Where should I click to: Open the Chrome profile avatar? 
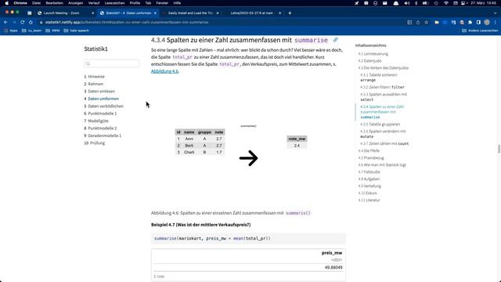point(487,23)
